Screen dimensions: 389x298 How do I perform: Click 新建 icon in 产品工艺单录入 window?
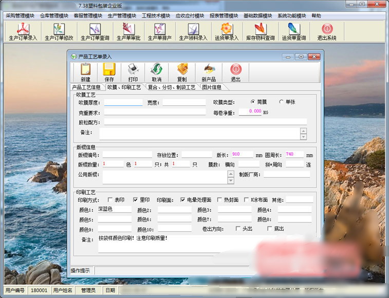tap(85, 72)
